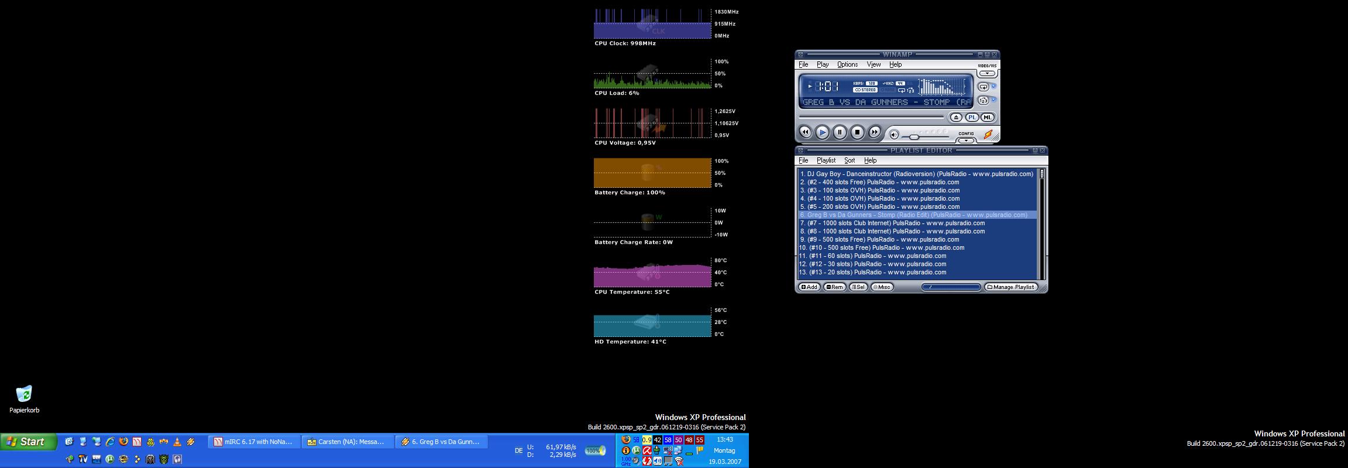The height and width of the screenshot is (468, 1348).
Task: Toggle Winamp shuffle mode button
Action: (x=984, y=101)
